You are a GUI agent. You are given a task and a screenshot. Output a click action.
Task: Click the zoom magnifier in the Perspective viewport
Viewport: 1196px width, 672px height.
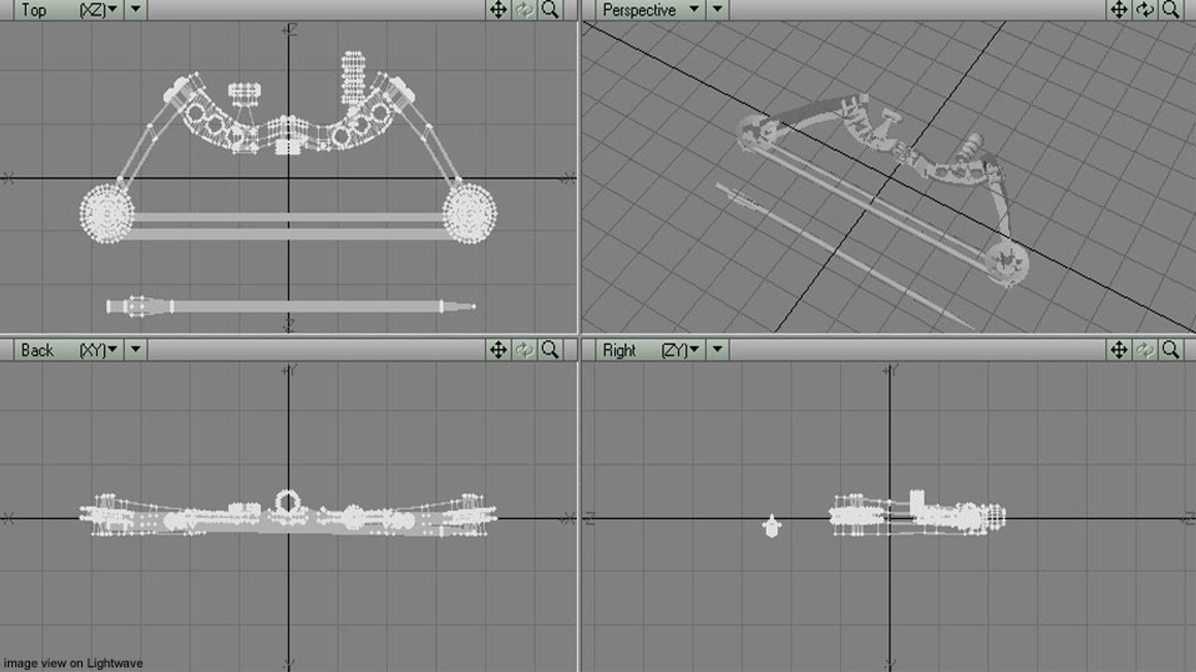pyautogui.click(x=1171, y=9)
